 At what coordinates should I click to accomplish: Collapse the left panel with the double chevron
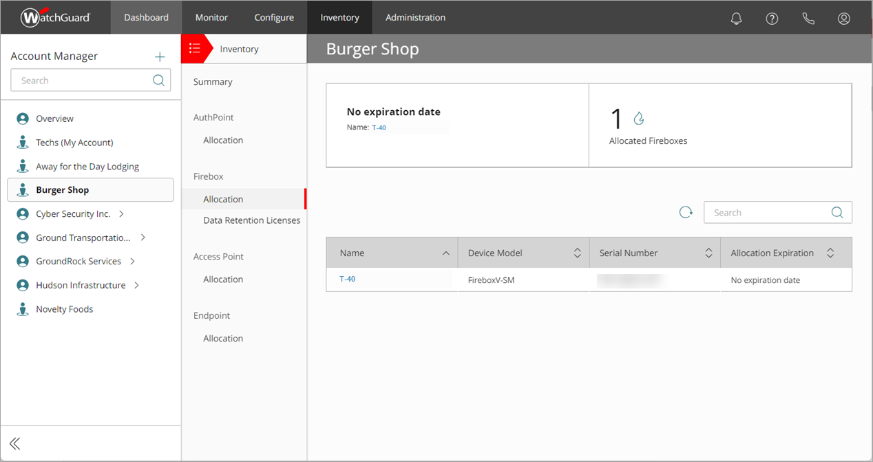(14, 443)
